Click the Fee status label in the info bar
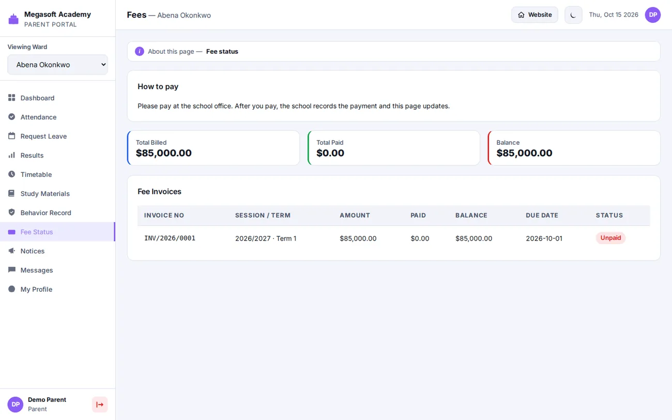 point(222,51)
